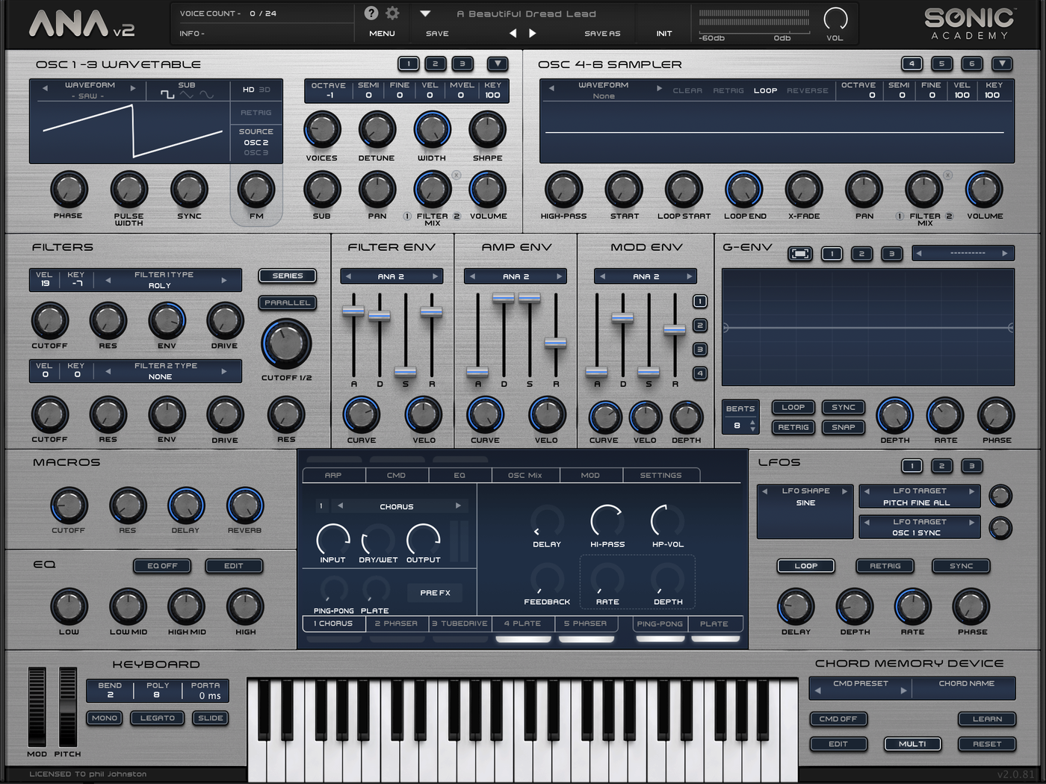Open the help question mark icon
The width and height of the screenshot is (1046, 784).
(x=371, y=13)
